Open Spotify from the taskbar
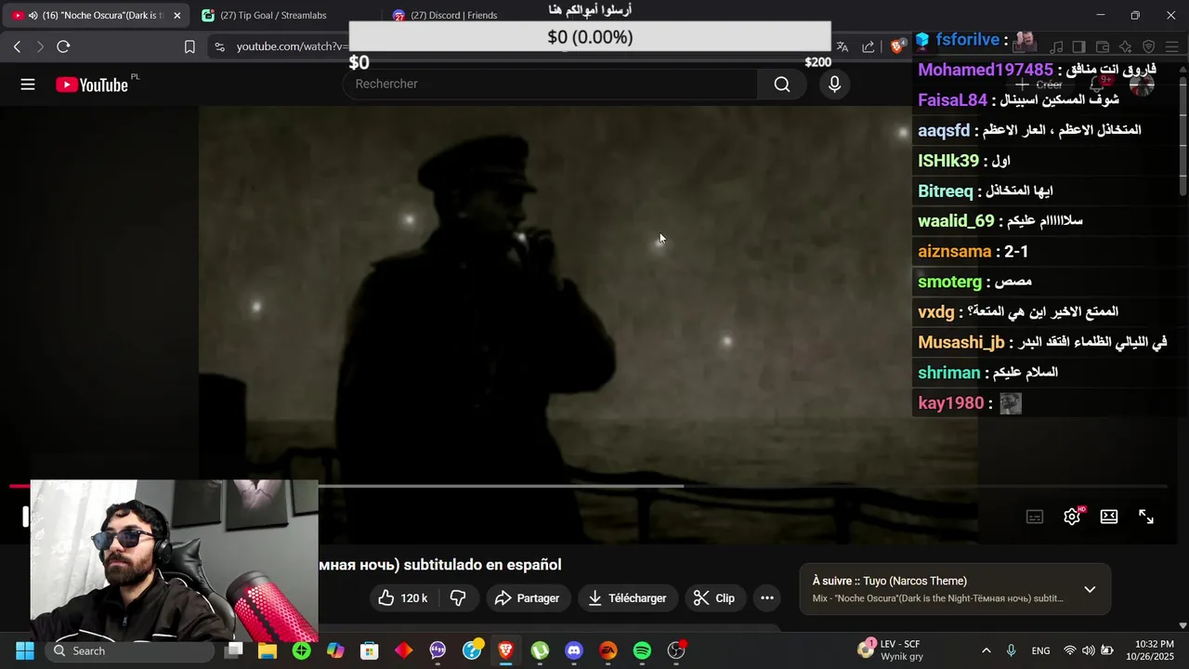 (x=642, y=650)
